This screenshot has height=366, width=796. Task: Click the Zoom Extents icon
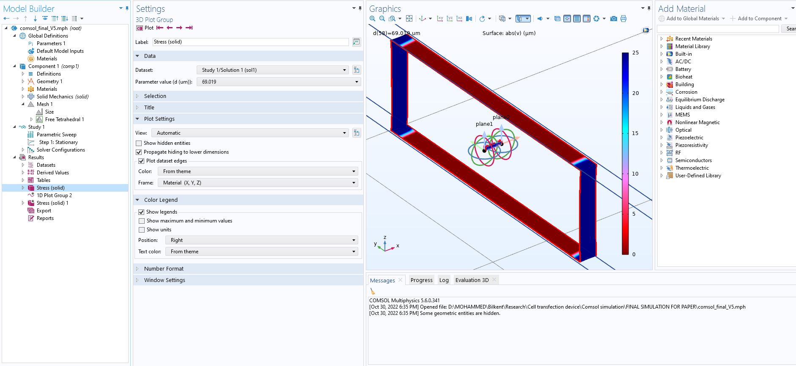pyautogui.click(x=409, y=19)
